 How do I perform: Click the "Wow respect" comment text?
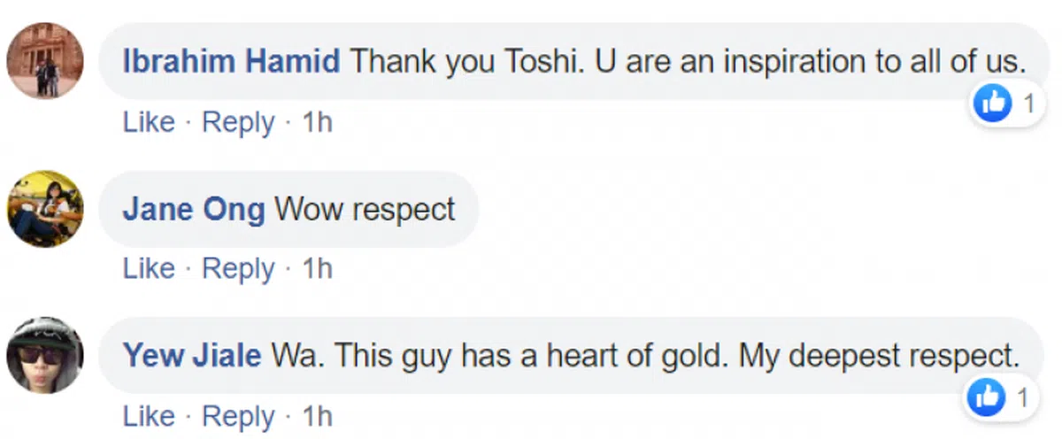[365, 210]
